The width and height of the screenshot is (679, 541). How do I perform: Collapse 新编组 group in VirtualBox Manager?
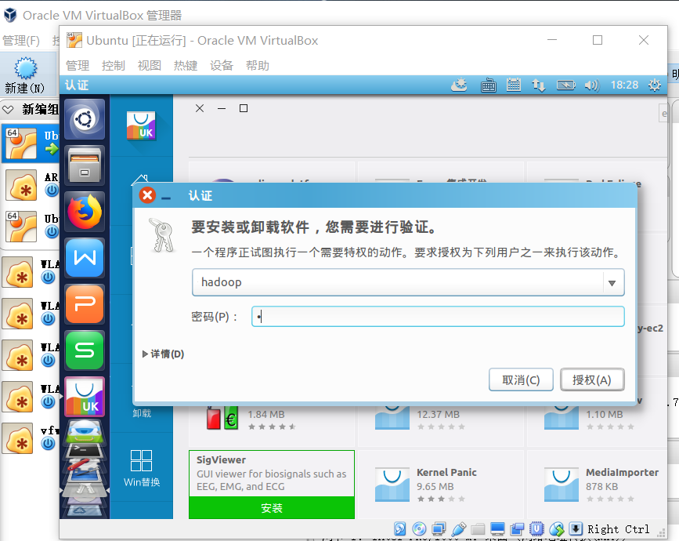coord(8,109)
